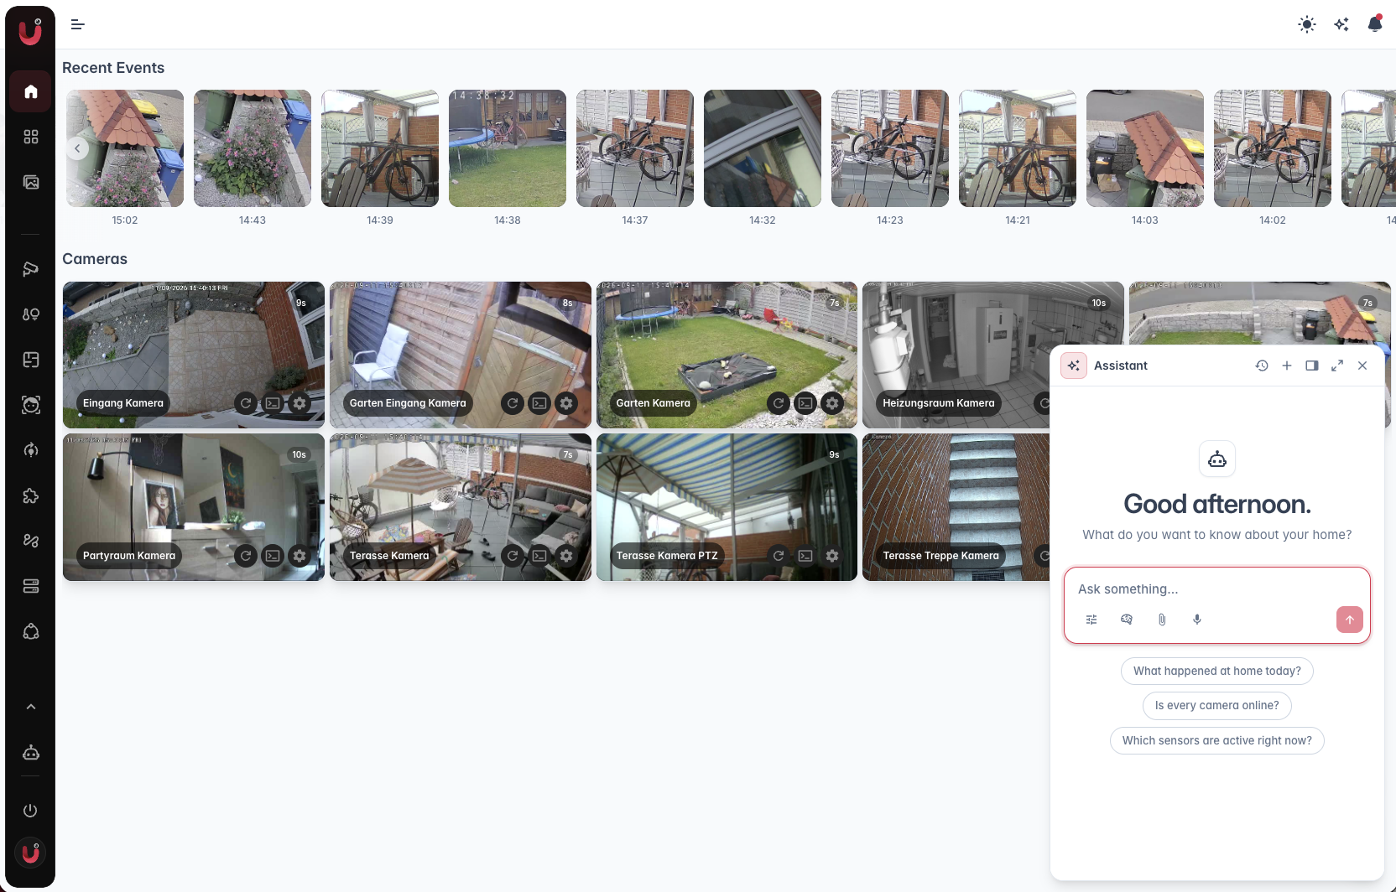The height and width of the screenshot is (892, 1396).
Task: Open settings for Eingang Kamera
Action: pos(300,403)
